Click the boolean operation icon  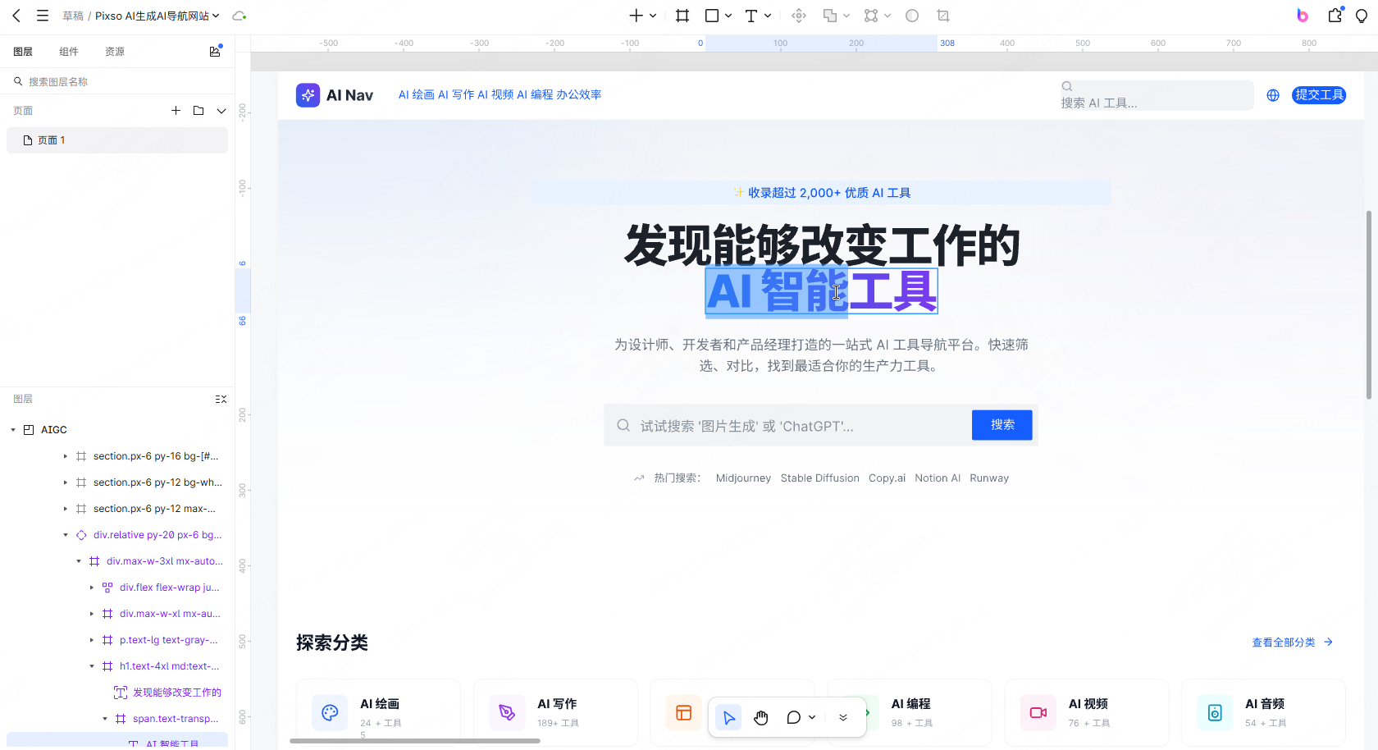click(x=830, y=16)
